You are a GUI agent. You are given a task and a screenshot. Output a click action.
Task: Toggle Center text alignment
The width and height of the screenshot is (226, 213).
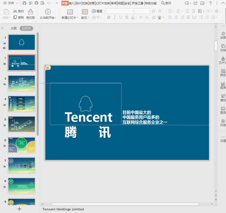[x=176, y=18]
